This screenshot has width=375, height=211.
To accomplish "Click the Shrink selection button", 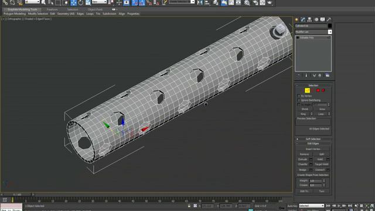I will click(305, 109).
